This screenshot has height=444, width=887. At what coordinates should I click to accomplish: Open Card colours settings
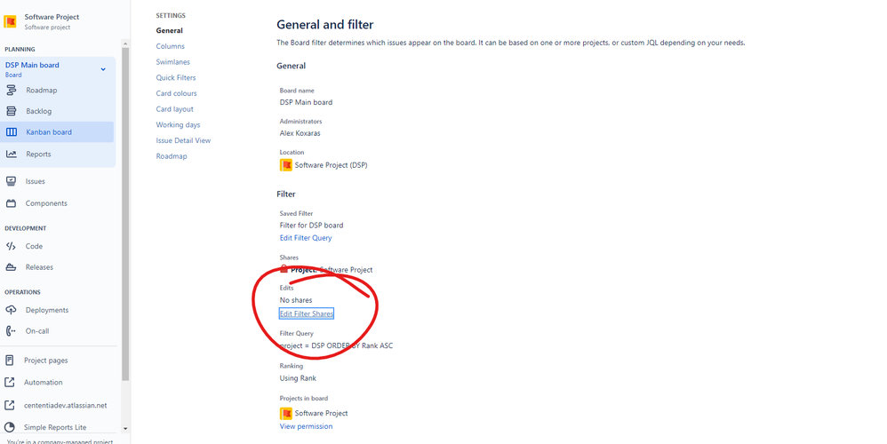[x=177, y=93]
